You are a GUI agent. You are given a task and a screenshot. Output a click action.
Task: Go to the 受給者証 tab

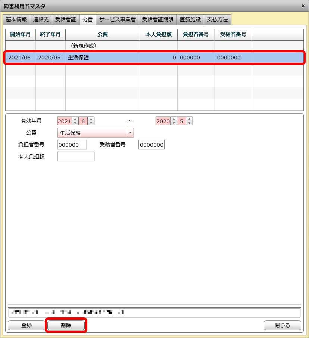tap(66, 19)
